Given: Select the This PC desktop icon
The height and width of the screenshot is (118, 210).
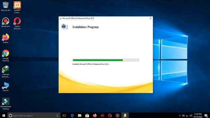Looking at the screenshot, I should (x=6, y=87).
